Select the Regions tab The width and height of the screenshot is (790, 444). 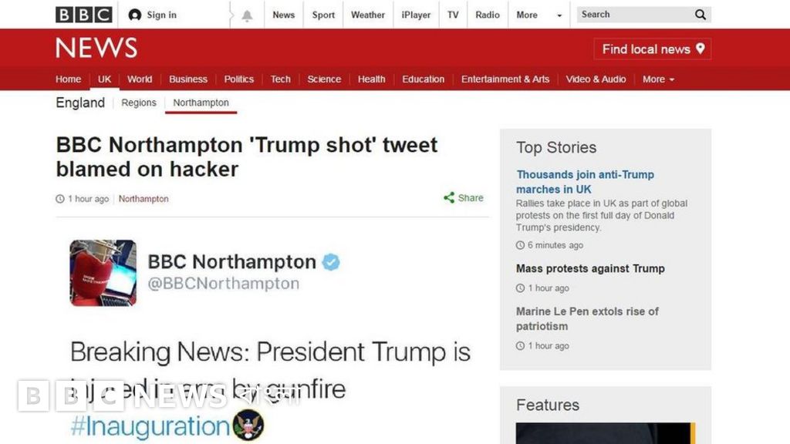point(138,102)
